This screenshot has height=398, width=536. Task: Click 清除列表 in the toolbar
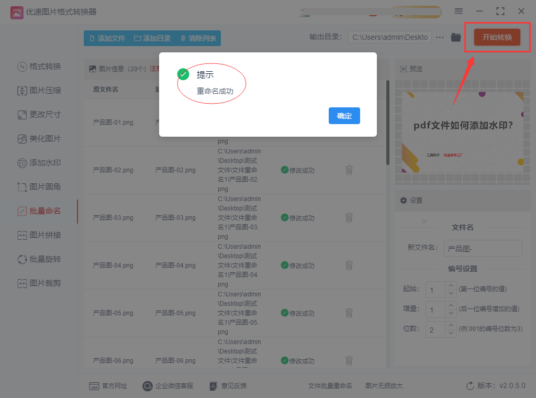coord(198,38)
